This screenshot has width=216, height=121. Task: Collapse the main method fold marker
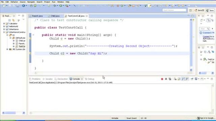tap(33, 35)
